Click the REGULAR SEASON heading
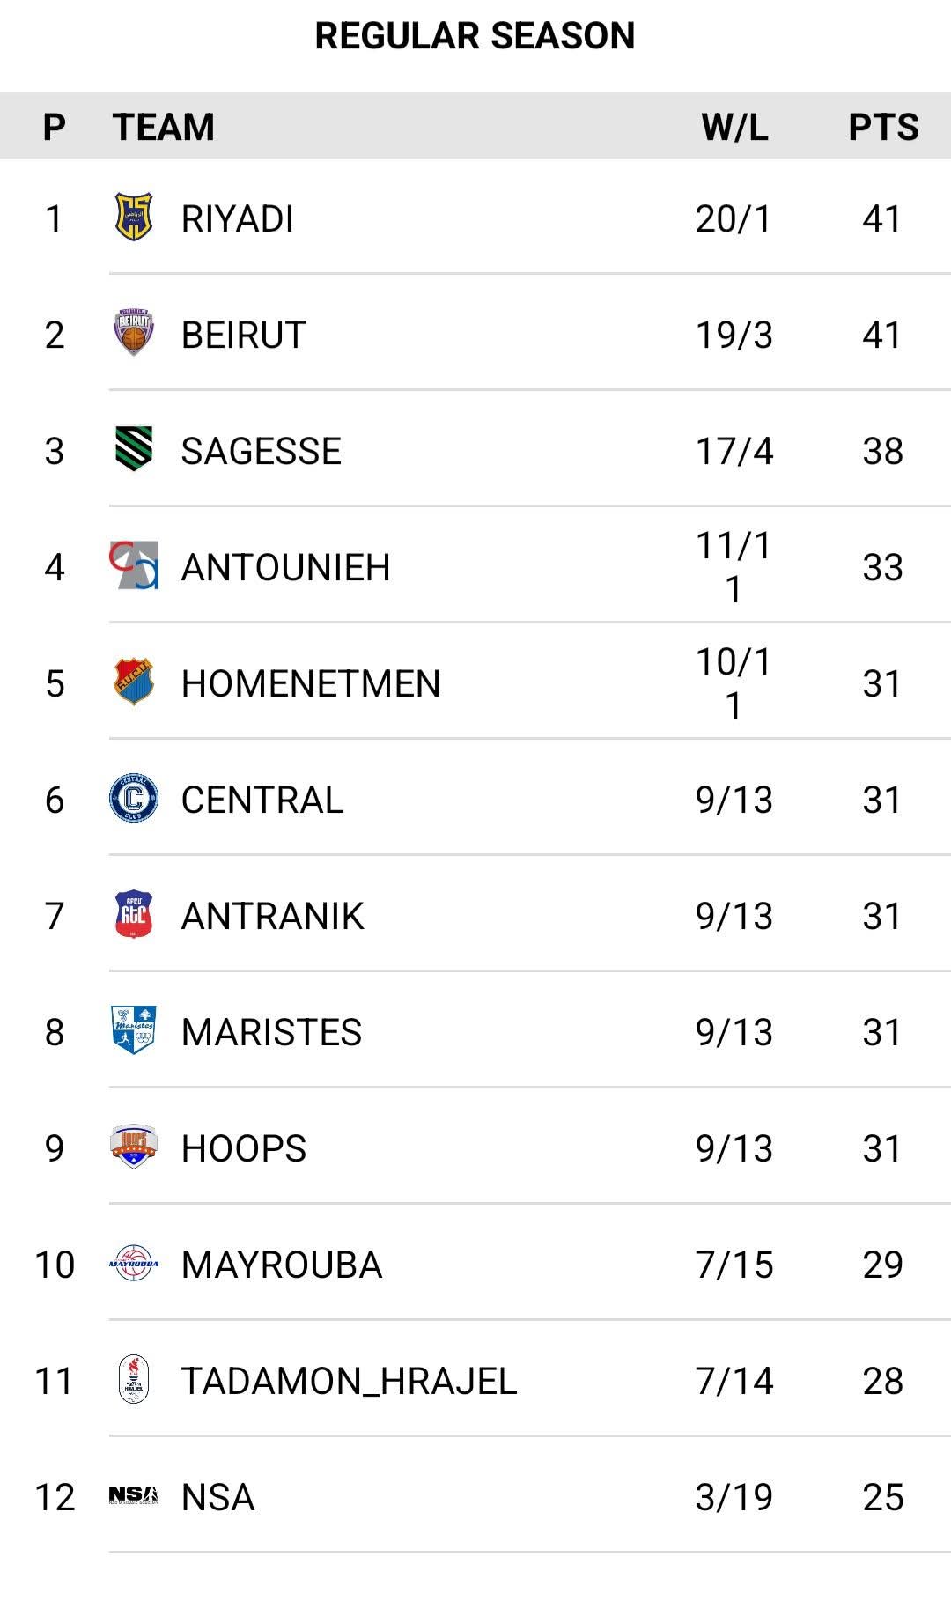This screenshot has height=1601, width=951. coord(475,36)
